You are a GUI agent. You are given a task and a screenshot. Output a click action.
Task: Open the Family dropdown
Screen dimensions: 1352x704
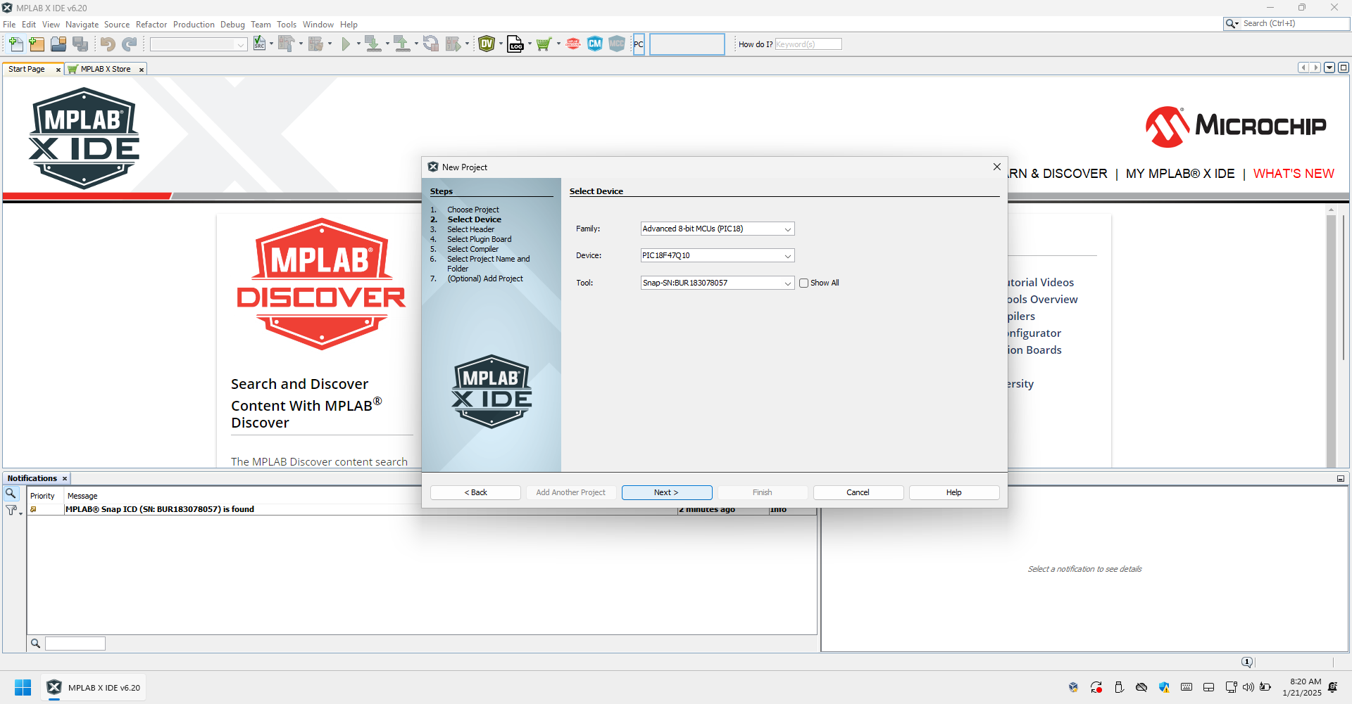(718, 229)
